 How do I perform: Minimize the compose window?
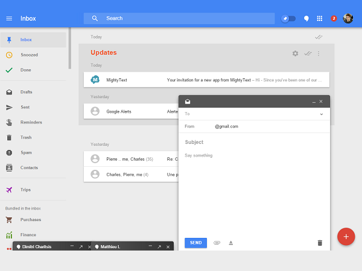314,102
